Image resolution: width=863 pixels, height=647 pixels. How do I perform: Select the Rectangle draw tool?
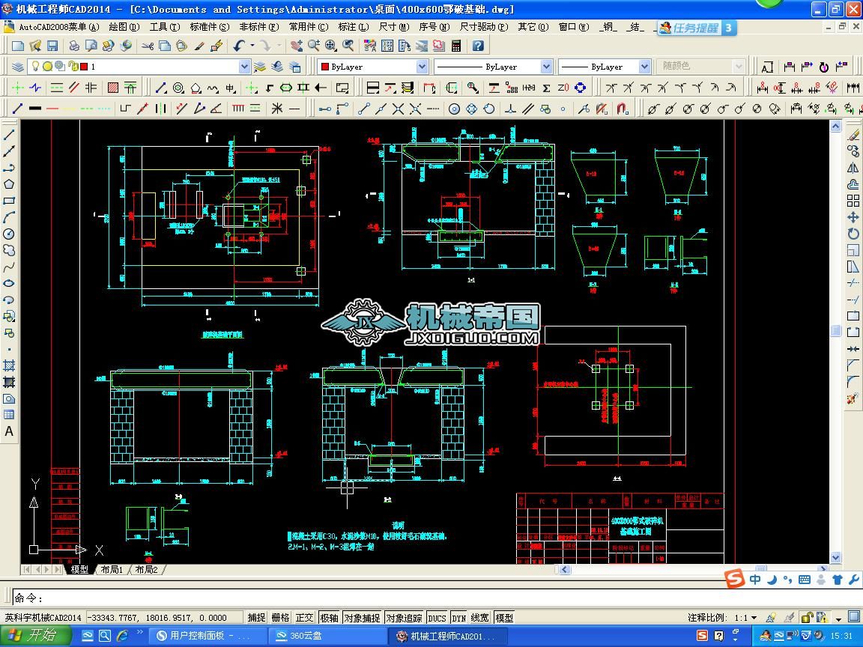(x=9, y=201)
